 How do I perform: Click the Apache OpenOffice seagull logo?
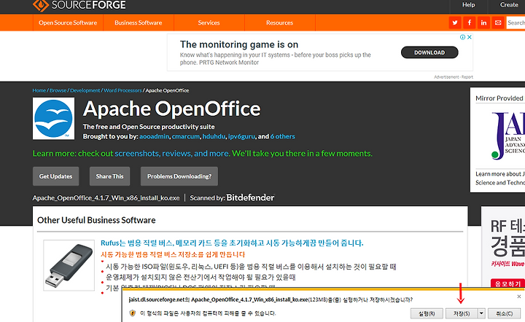click(53, 118)
